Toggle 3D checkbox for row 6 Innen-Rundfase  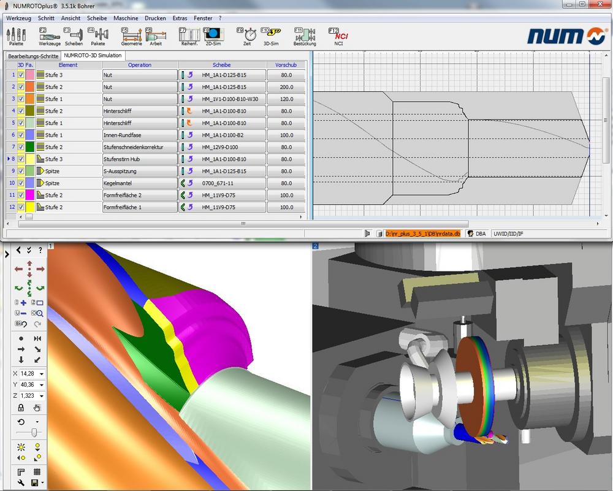click(21, 135)
